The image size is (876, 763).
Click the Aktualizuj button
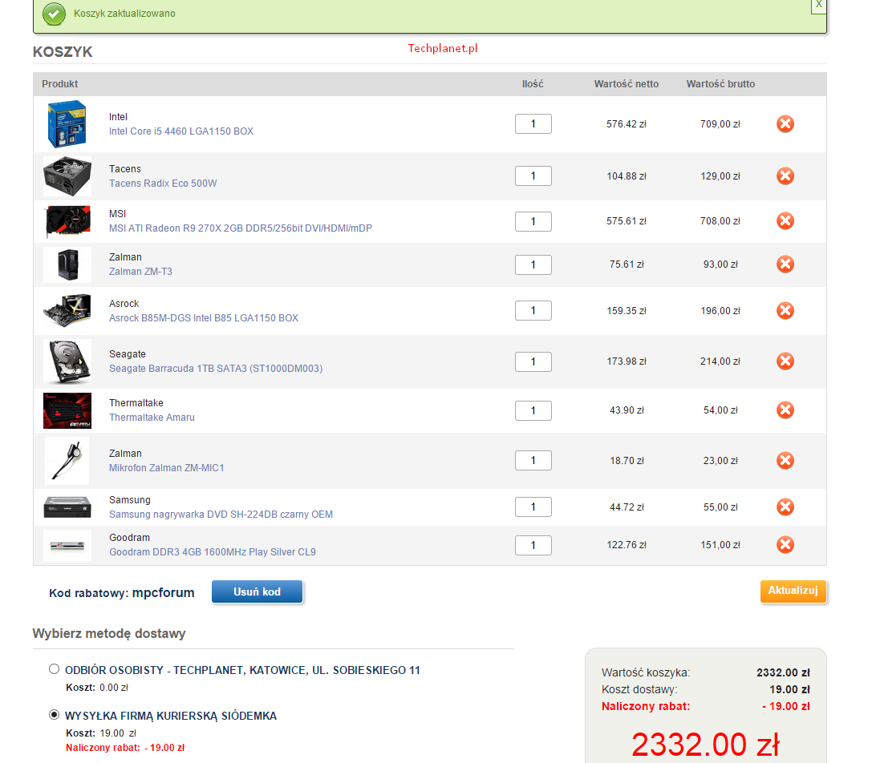pyautogui.click(x=793, y=591)
